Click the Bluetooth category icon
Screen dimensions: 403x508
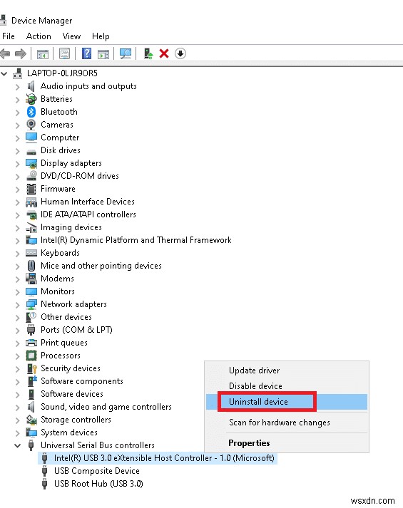(31, 112)
